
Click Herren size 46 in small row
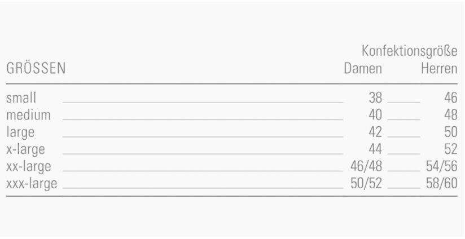(x=450, y=98)
